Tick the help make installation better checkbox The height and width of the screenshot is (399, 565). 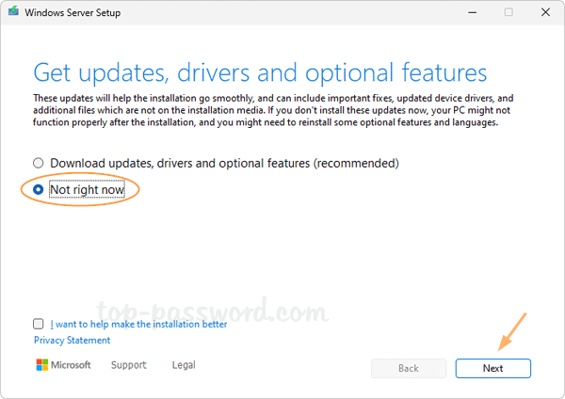(39, 324)
